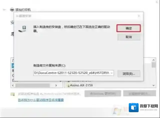Image resolution: width=160 pixels, height=118 pixels.
Task: Click the digitally signed driver certificate icon
Action: click(13, 94)
